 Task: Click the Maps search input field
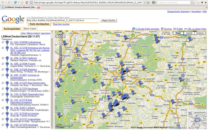(x=63, y=21)
